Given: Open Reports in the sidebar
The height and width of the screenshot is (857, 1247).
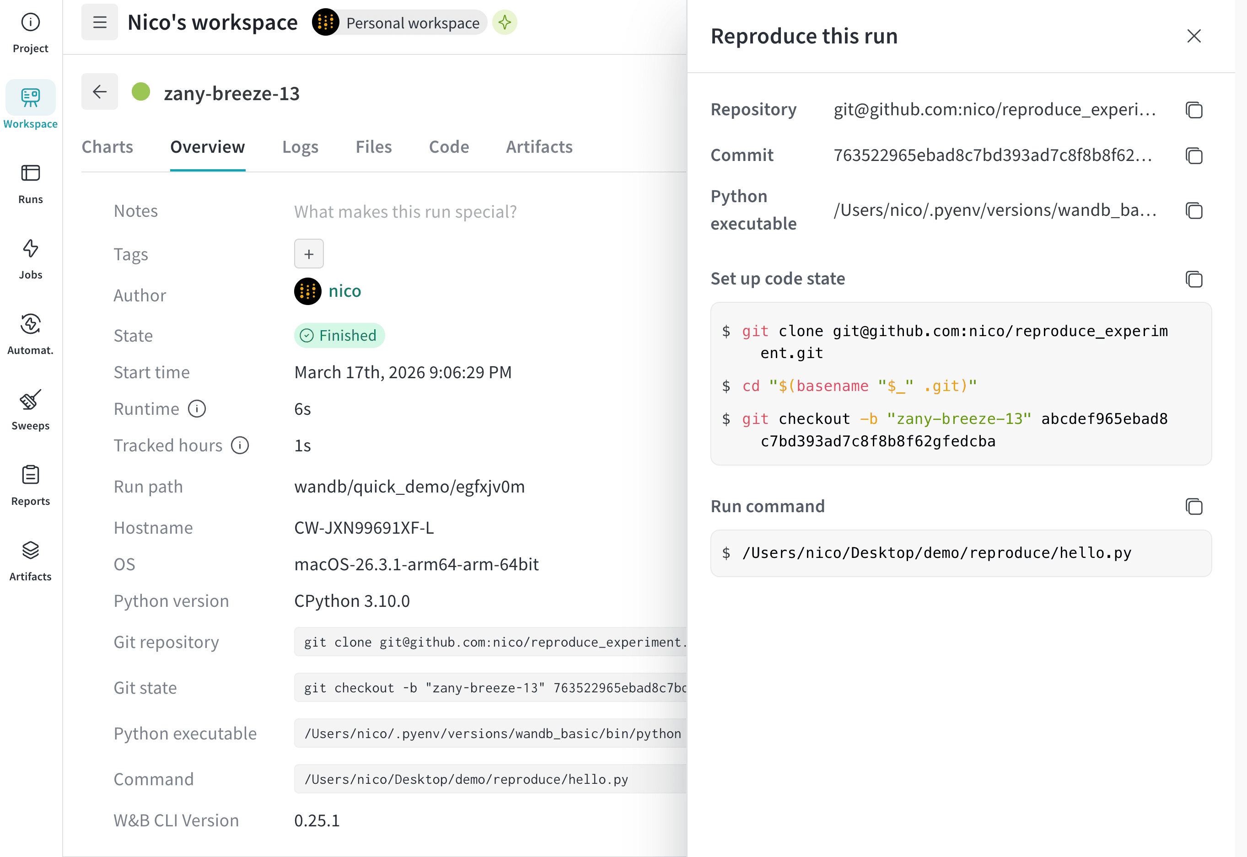Looking at the screenshot, I should tap(31, 485).
